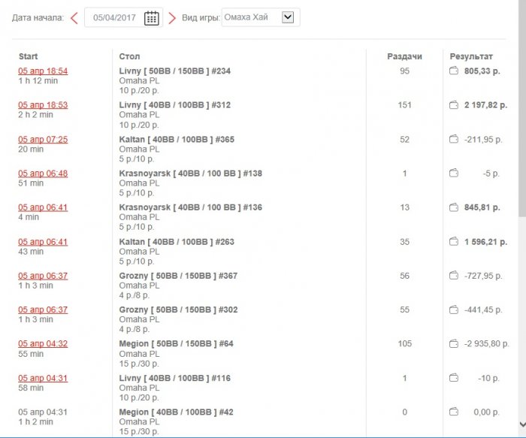Open the 05 апр 06:41 link lasting 4 min

pyautogui.click(x=43, y=207)
